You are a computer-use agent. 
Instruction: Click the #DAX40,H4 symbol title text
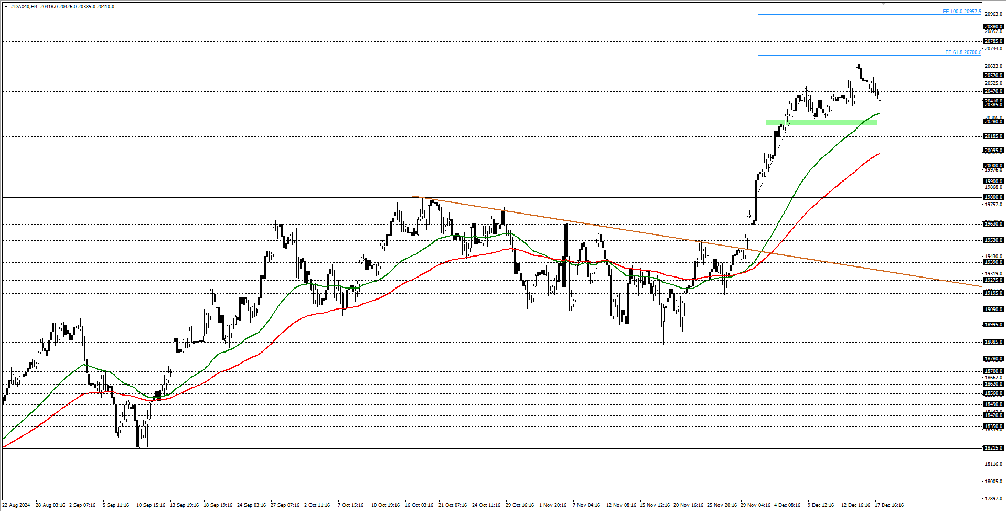tap(24, 7)
